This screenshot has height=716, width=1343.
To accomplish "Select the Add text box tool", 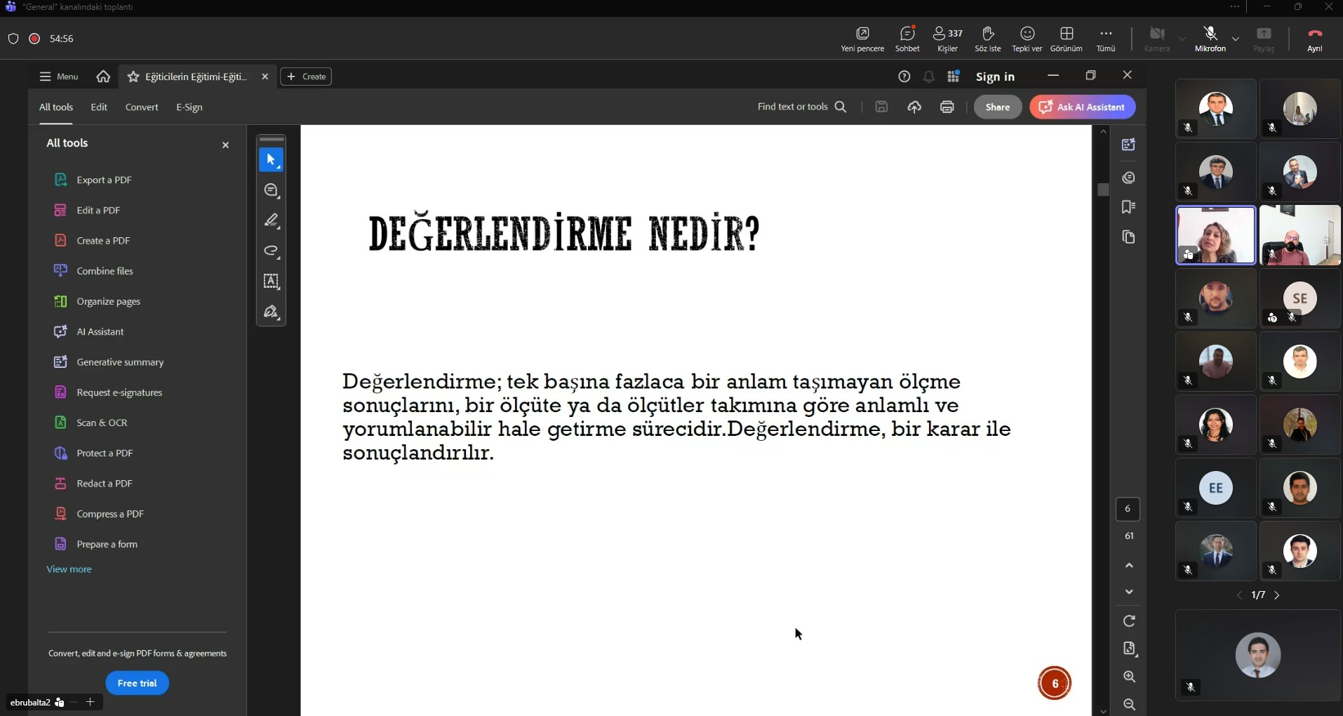I will 272,281.
